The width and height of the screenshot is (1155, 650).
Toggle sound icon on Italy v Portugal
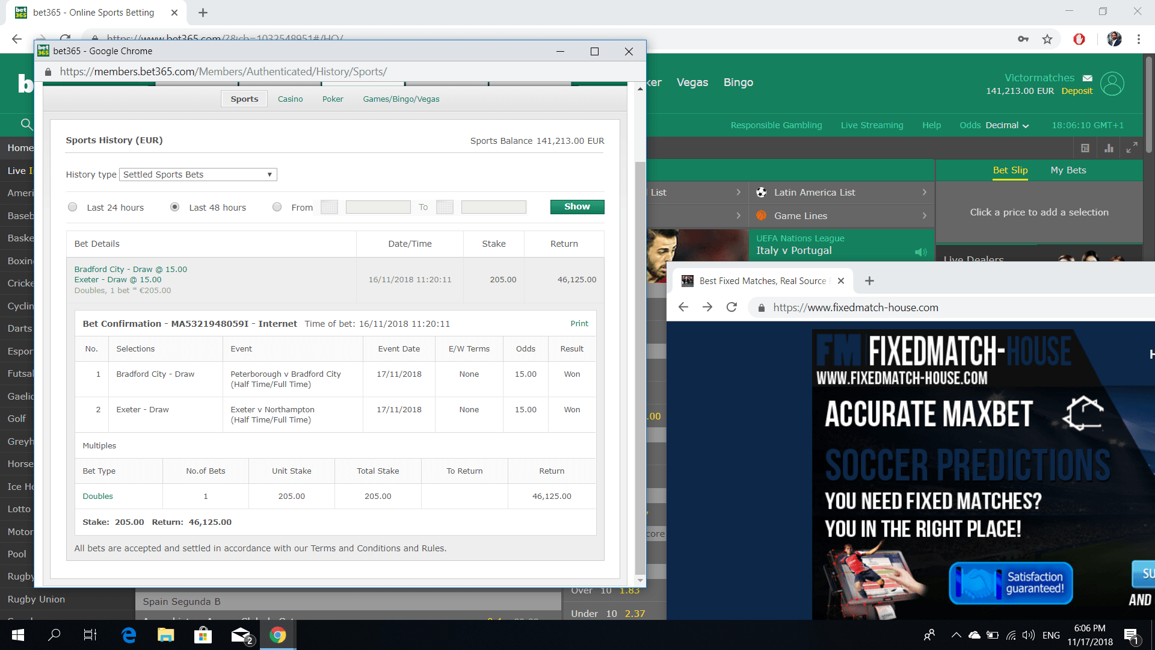[x=920, y=252]
